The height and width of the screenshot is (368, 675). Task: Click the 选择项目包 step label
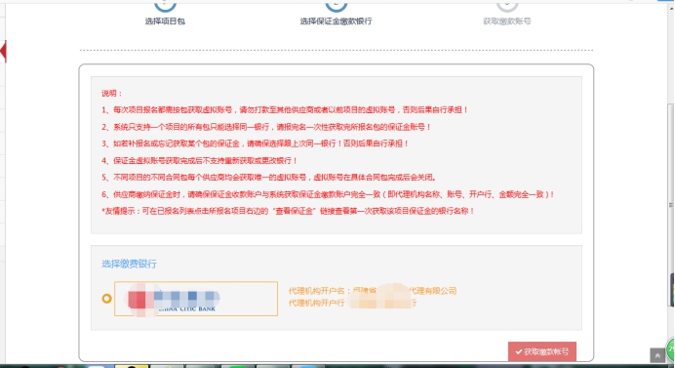click(165, 21)
